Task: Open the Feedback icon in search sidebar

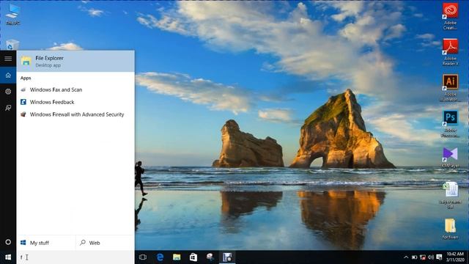Action: coord(8,108)
